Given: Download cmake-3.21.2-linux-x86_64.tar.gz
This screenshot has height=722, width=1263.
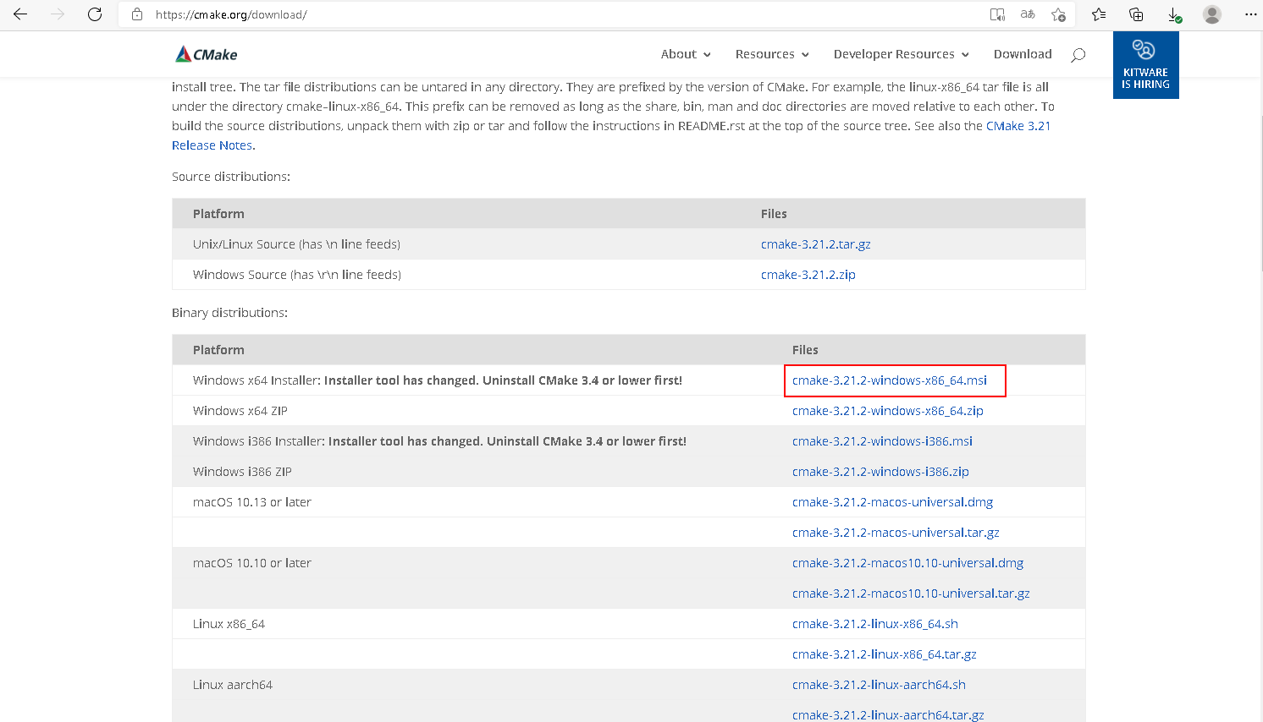Looking at the screenshot, I should click(884, 654).
